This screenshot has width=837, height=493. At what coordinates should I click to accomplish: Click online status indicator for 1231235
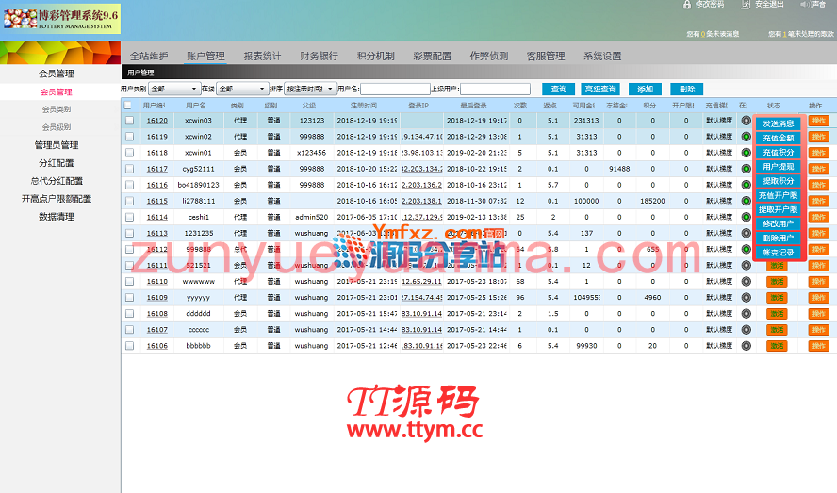point(747,234)
